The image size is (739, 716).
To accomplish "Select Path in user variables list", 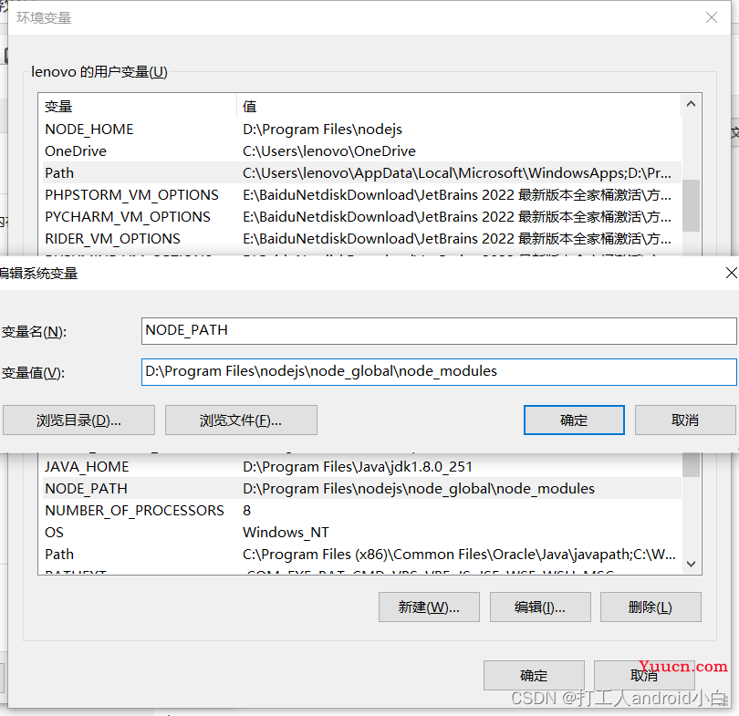I will pos(362,173).
